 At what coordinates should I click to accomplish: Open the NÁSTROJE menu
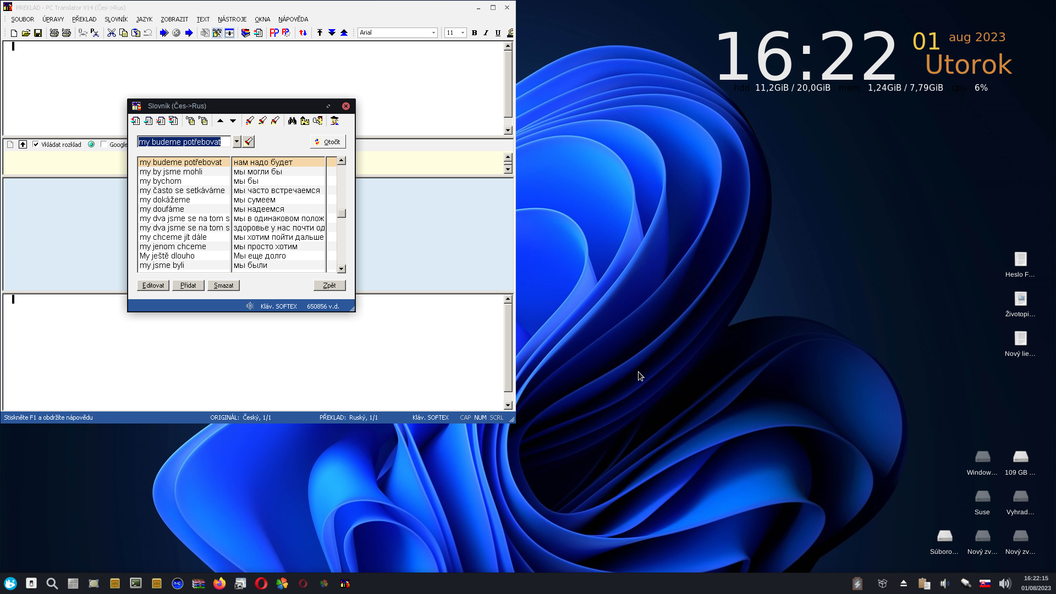click(x=232, y=19)
